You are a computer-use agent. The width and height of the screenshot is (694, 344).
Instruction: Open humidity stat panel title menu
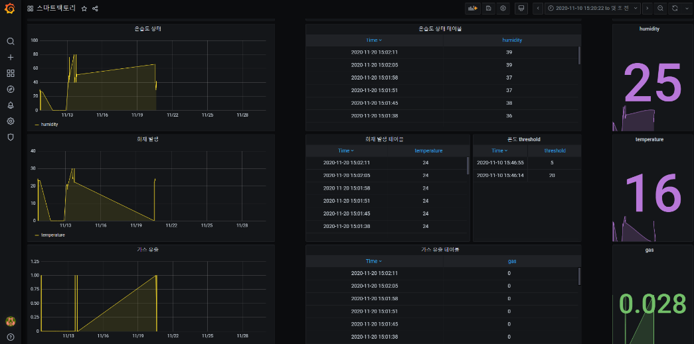click(650, 29)
